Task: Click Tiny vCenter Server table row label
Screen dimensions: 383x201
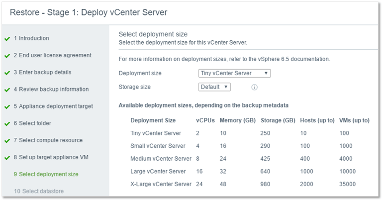Action: point(156,133)
